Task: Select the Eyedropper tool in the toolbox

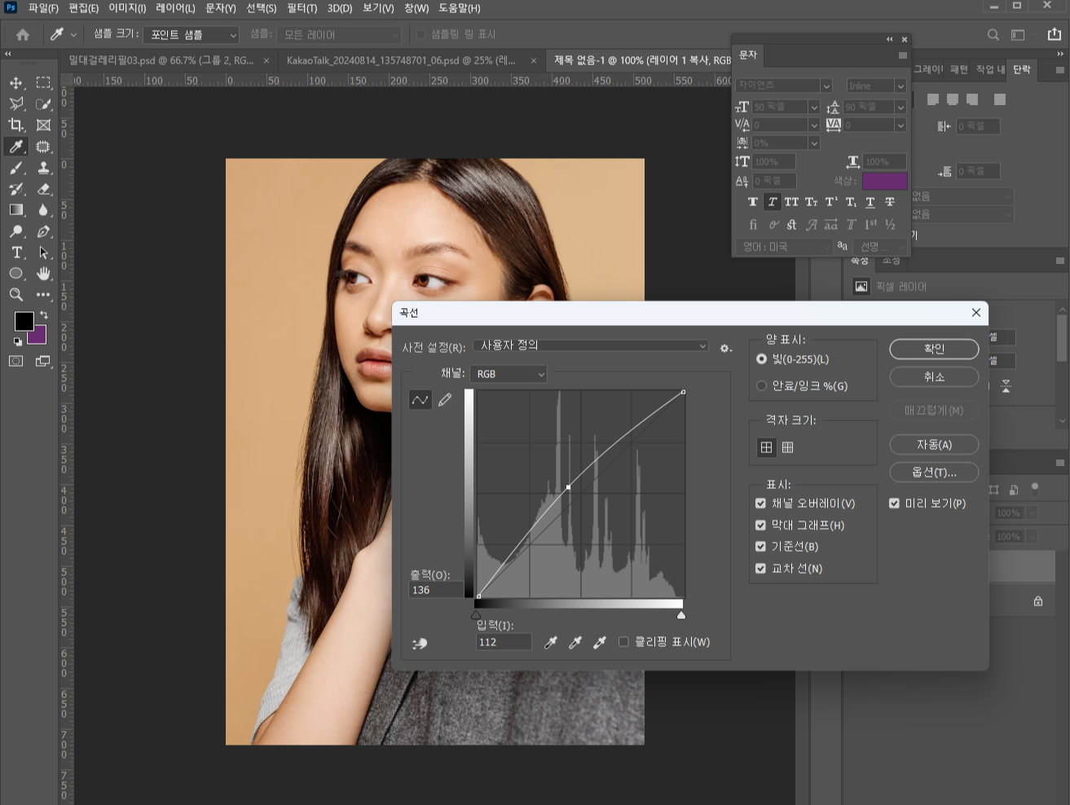Action: tap(16, 147)
